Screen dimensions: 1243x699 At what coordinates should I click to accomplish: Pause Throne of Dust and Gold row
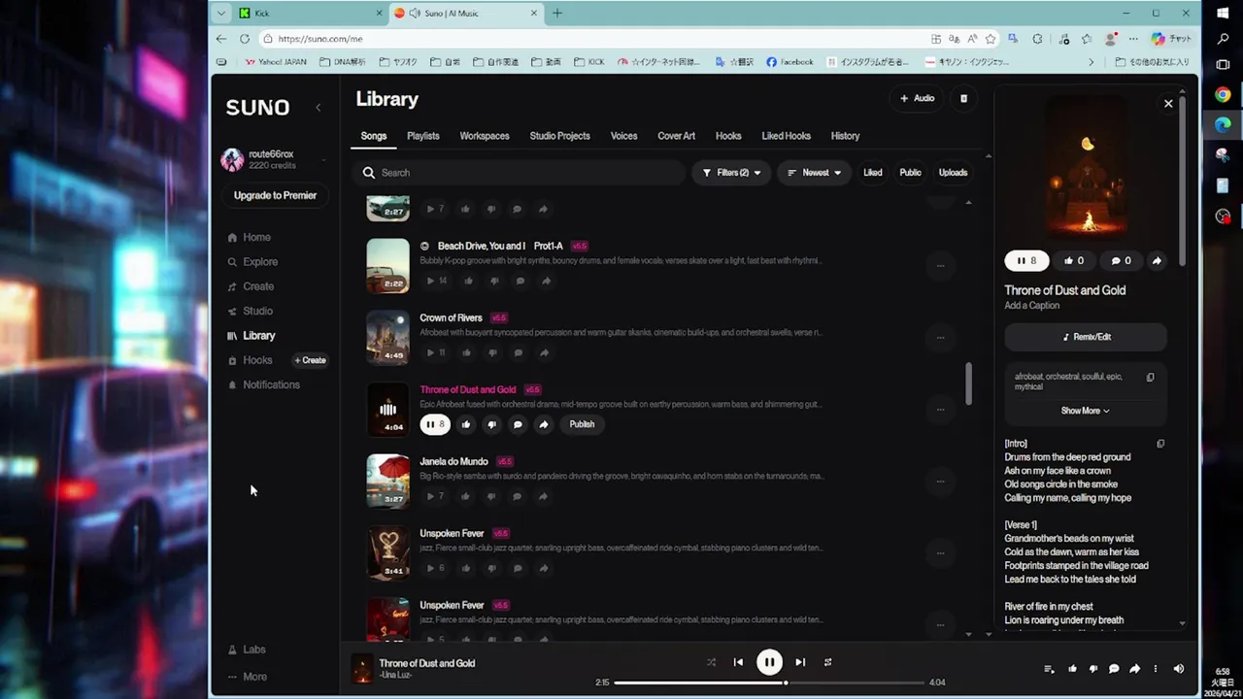coord(435,424)
